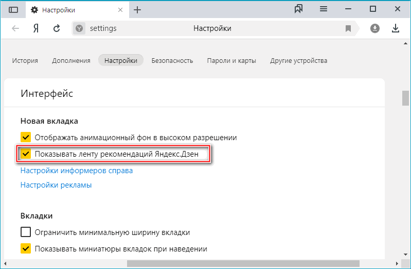The image size is (411, 269).
Task: Click the Protect site icon in address bar
Action: point(79,28)
